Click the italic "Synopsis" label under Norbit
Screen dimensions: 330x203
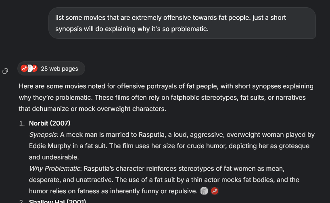[43, 134]
